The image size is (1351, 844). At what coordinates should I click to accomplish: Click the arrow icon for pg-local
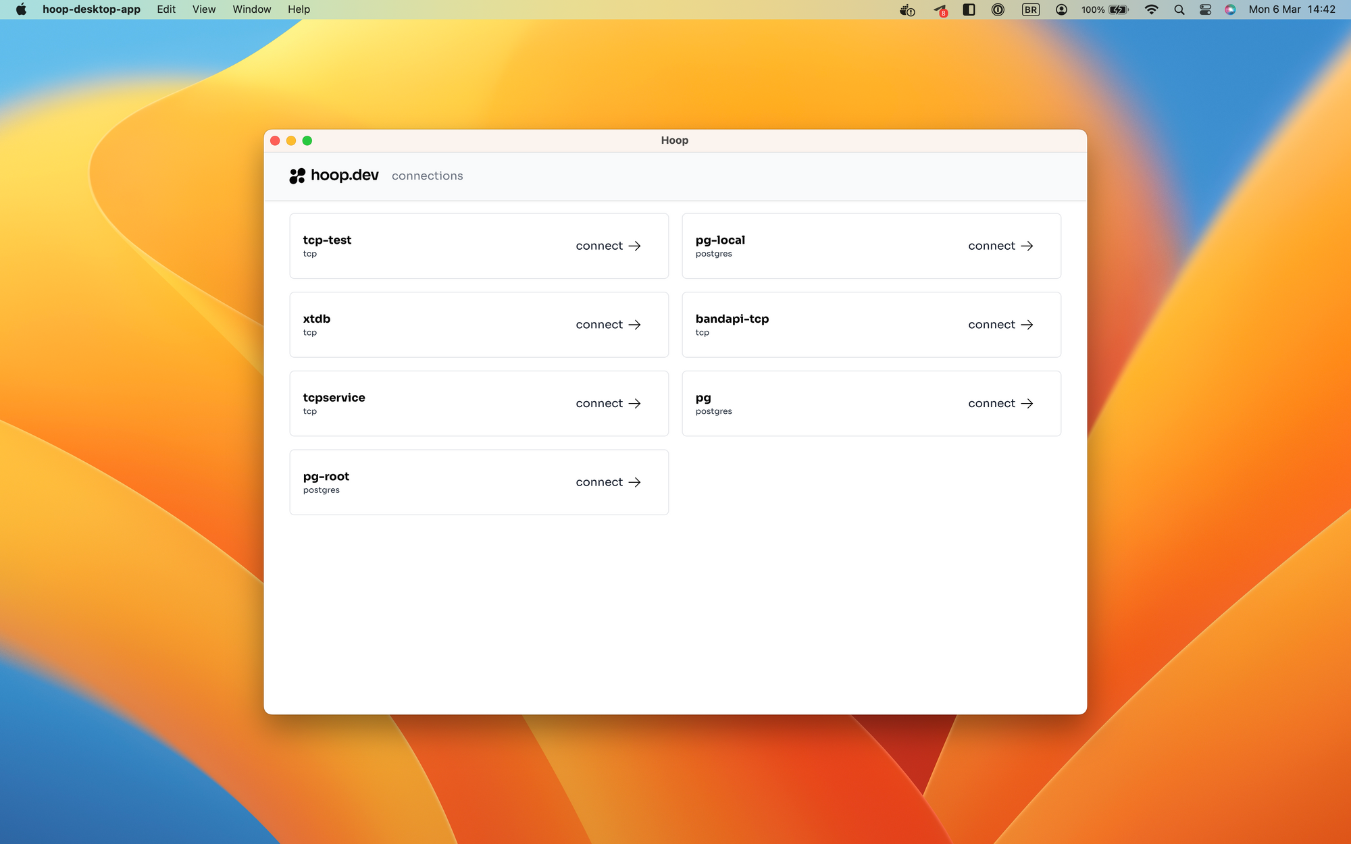click(1027, 246)
